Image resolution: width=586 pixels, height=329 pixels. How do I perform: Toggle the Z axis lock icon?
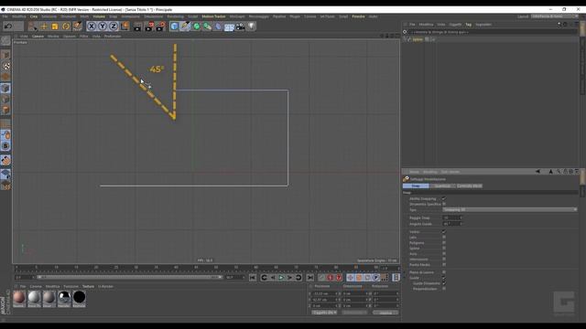click(x=114, y=27)
